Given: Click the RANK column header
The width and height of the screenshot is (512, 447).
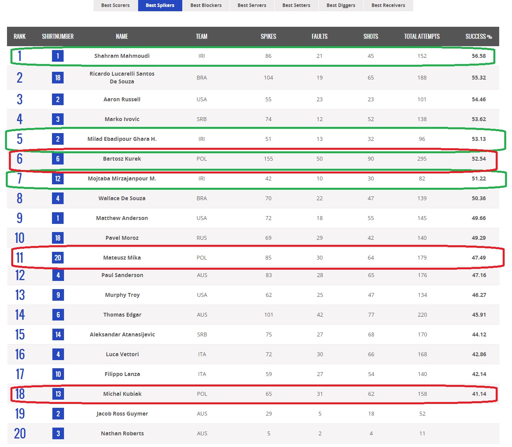Looking at the screenshot, I should pos(19,36).
